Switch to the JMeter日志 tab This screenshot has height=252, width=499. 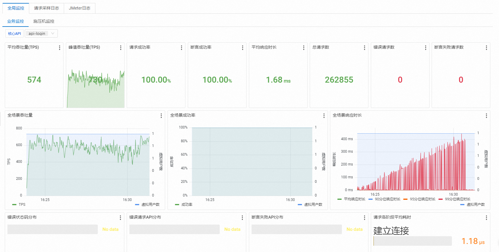coord(80,8)
